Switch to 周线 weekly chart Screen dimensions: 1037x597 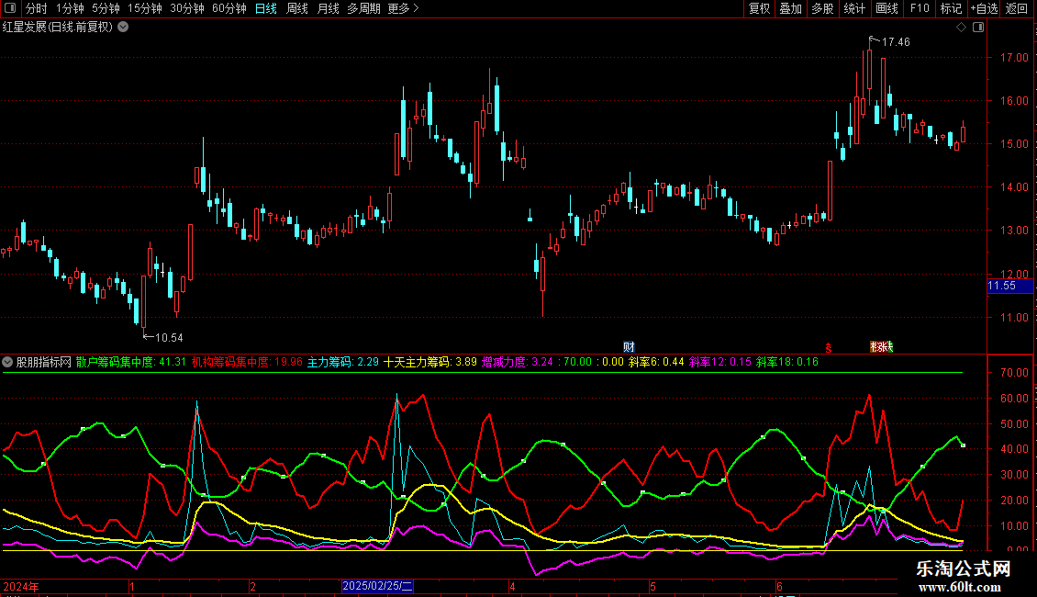297,8
